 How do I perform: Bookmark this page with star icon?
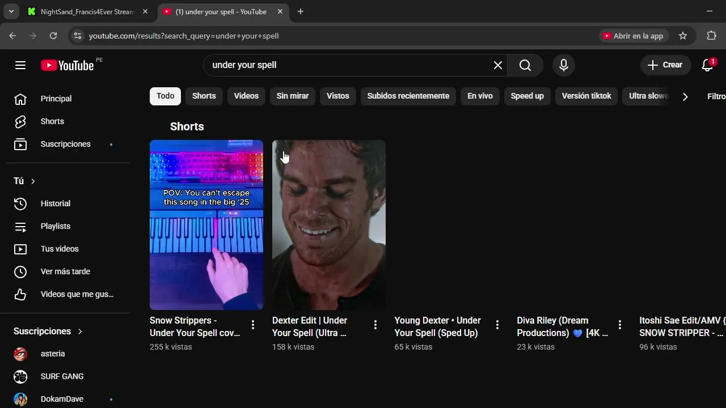pos(683,36)
